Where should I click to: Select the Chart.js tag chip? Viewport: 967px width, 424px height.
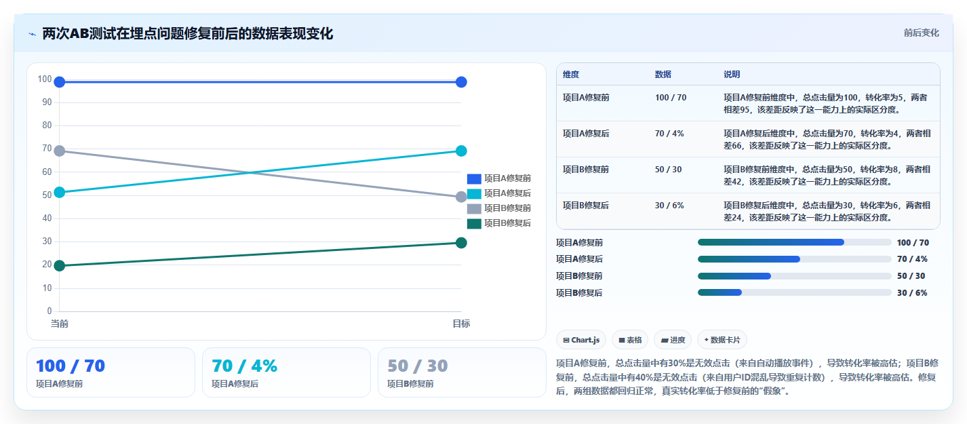[581, 340]
